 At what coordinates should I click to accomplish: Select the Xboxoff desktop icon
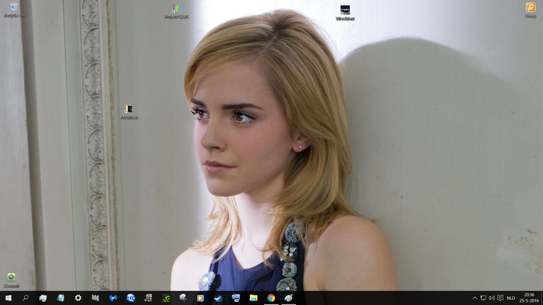click(x=11, y=280)
